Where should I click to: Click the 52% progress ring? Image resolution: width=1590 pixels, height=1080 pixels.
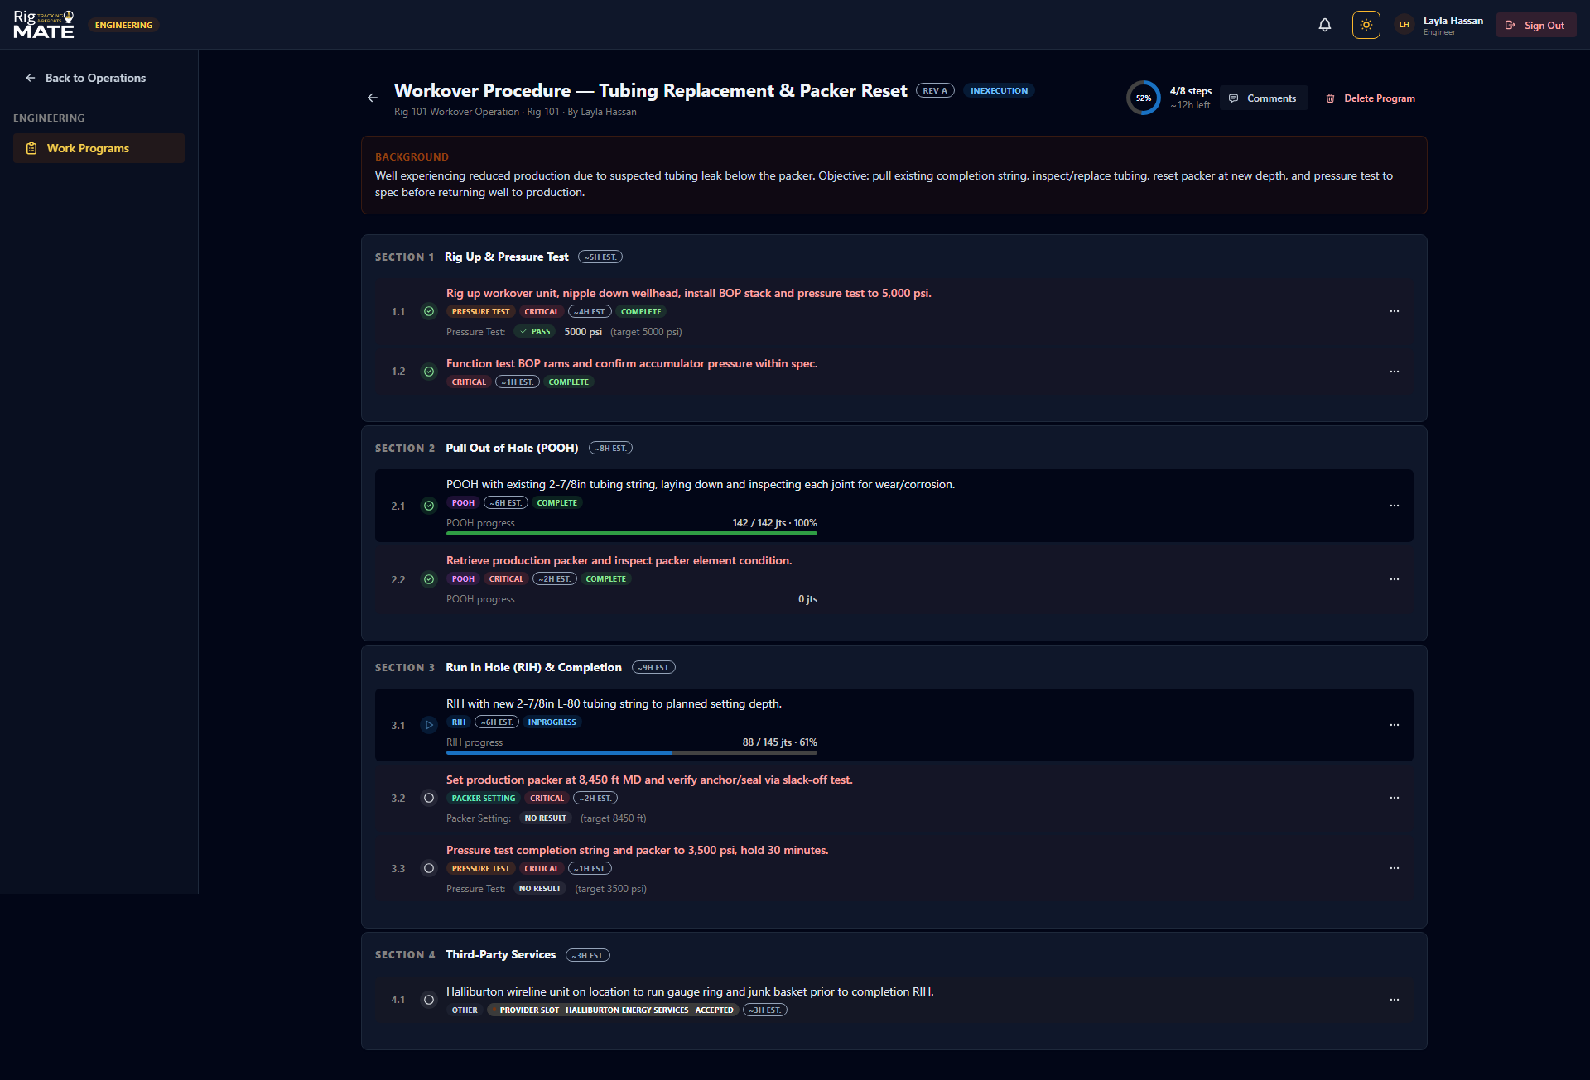tap(1144, 98)
